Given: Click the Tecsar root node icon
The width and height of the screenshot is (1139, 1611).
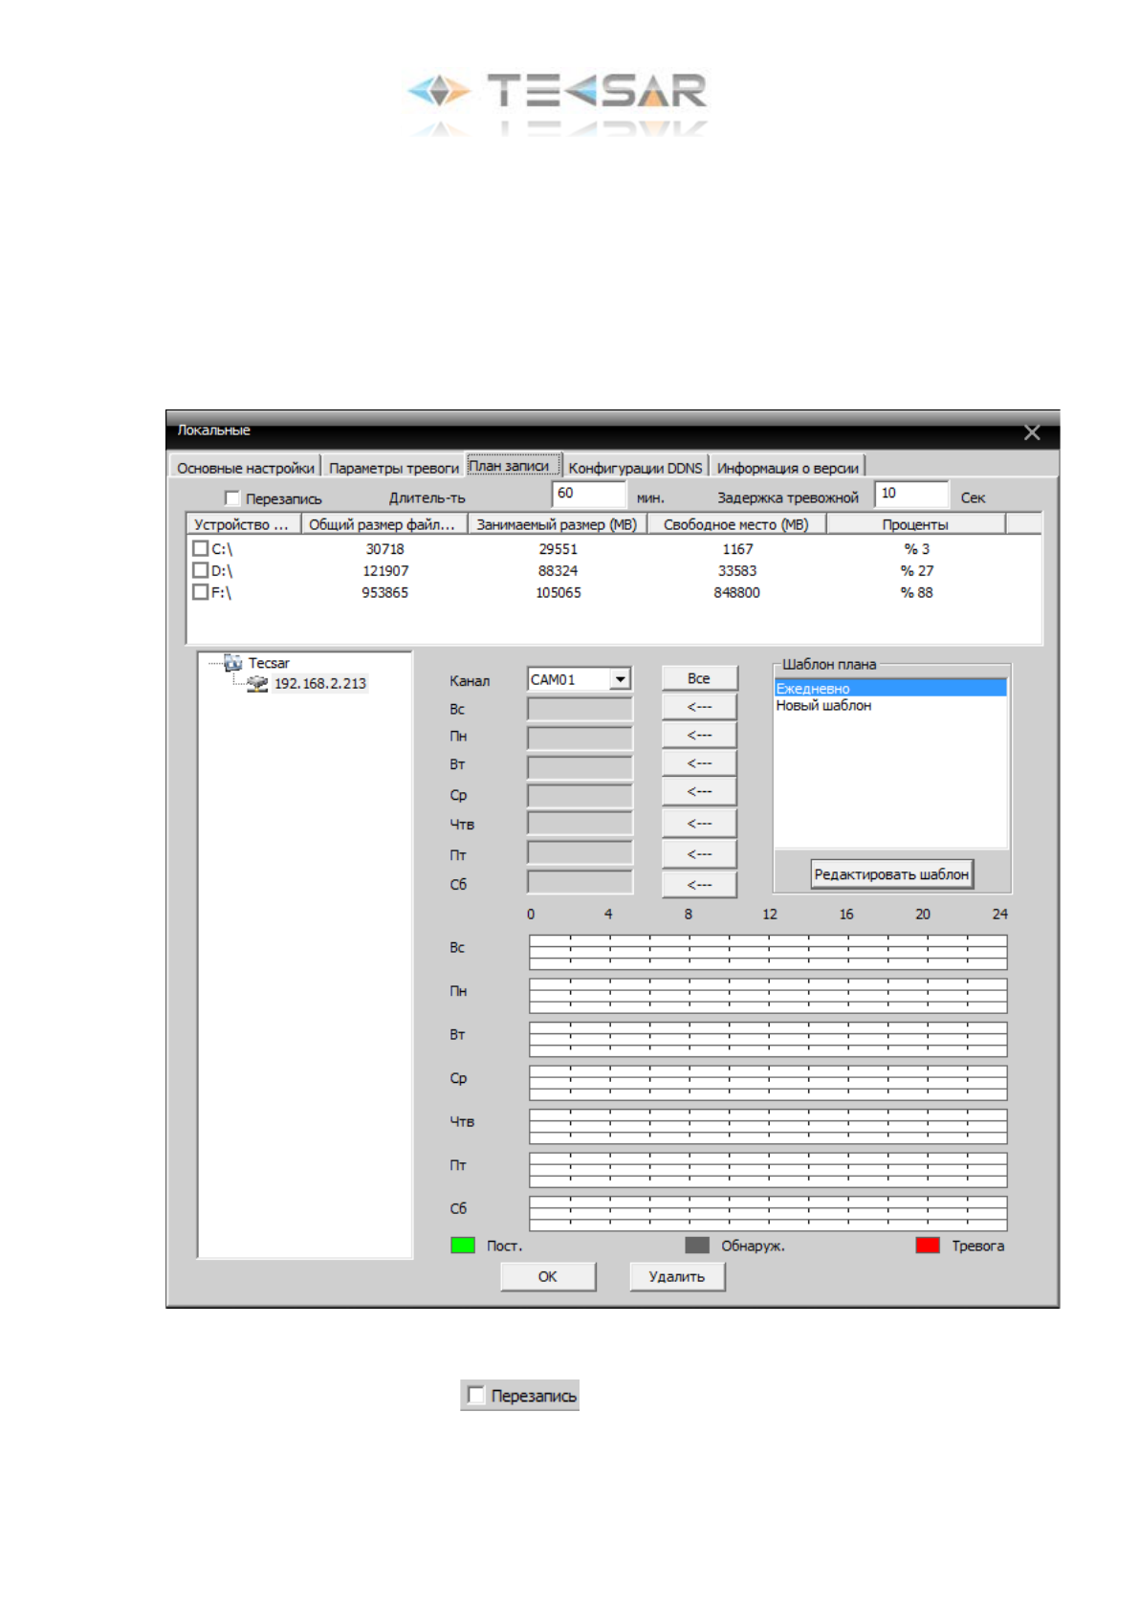Looking at the screenshot, I should (x=232, y=663).
